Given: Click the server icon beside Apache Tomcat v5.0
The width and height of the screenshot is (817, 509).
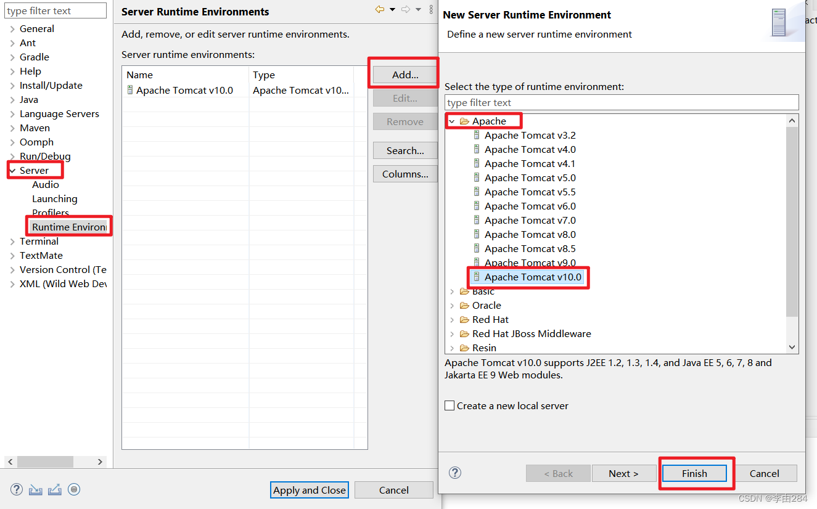Looking at the screenshot, I should tap(477, 177).
